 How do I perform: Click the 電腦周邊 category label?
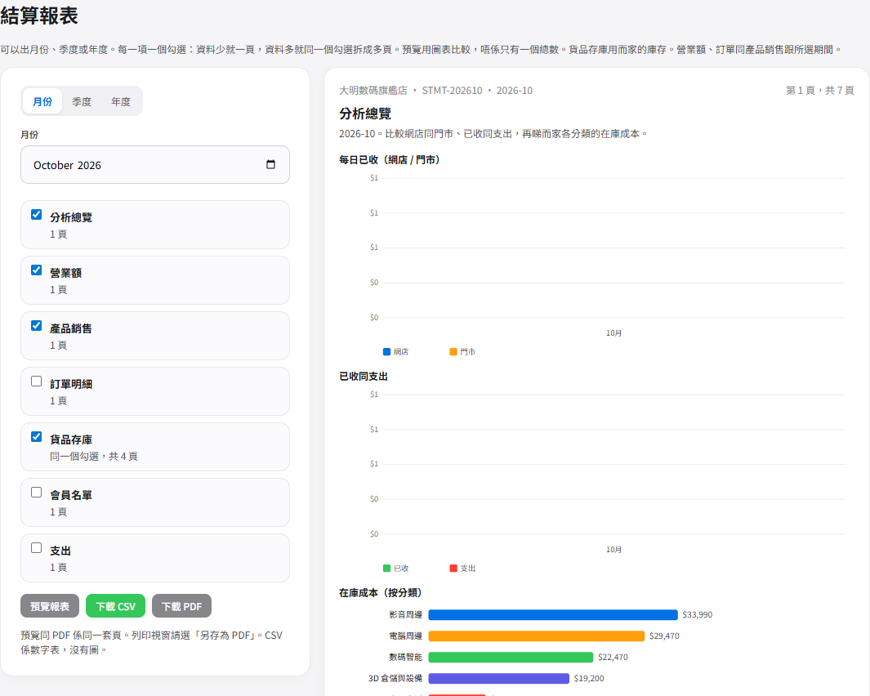coord(406,636)
